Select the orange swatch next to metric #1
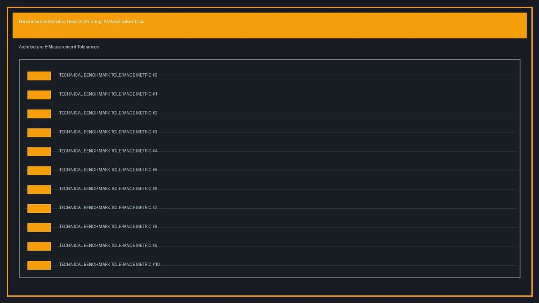The width and height of the screenshot is (539, 303). [x=39, y=95]
